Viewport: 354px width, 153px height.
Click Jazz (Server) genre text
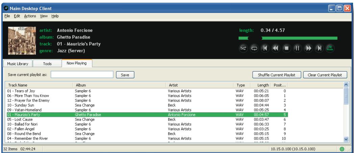71,51
